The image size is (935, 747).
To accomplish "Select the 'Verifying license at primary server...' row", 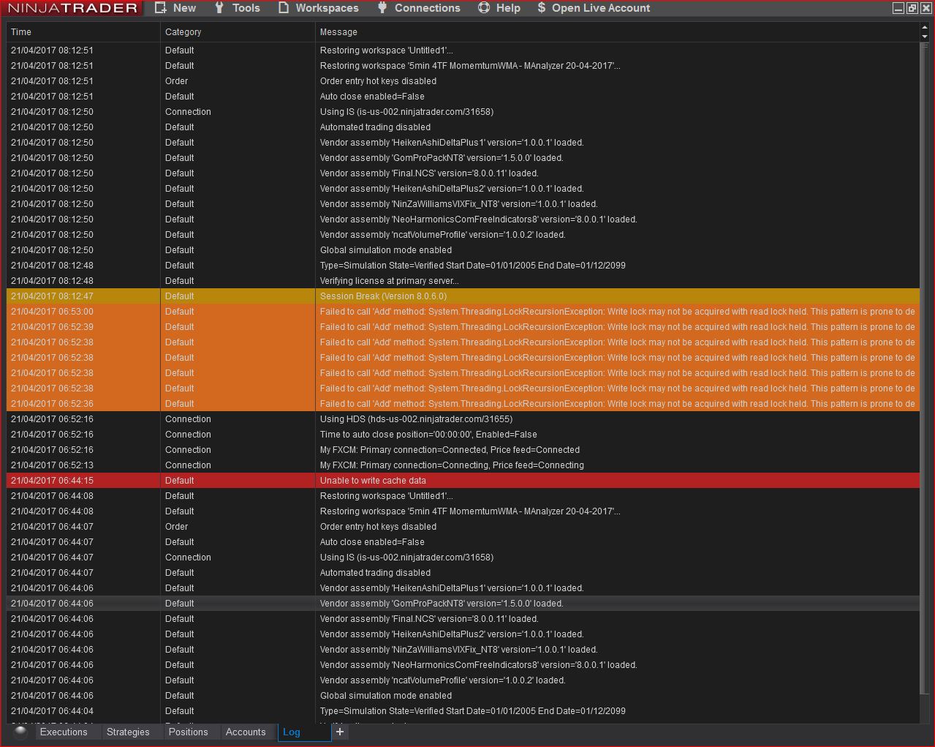I will [463, 281].
